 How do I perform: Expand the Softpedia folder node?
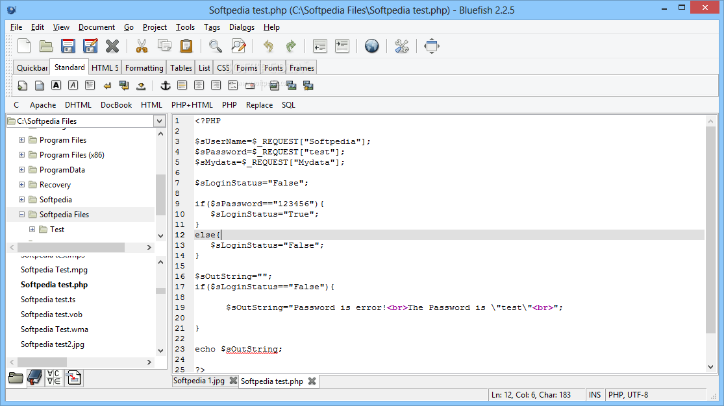click(21, 199)
